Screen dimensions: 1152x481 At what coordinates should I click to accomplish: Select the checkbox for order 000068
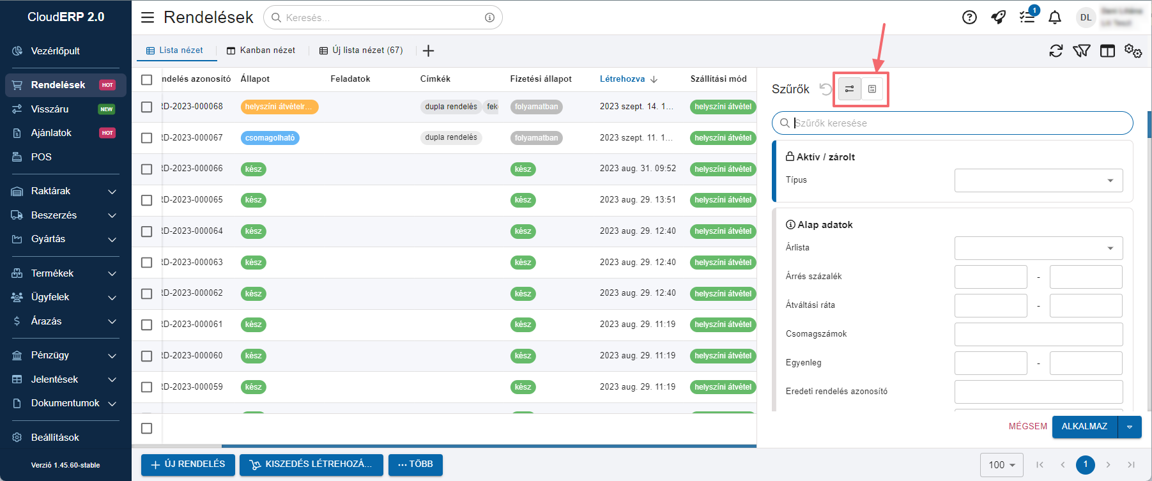pos(147,107)
